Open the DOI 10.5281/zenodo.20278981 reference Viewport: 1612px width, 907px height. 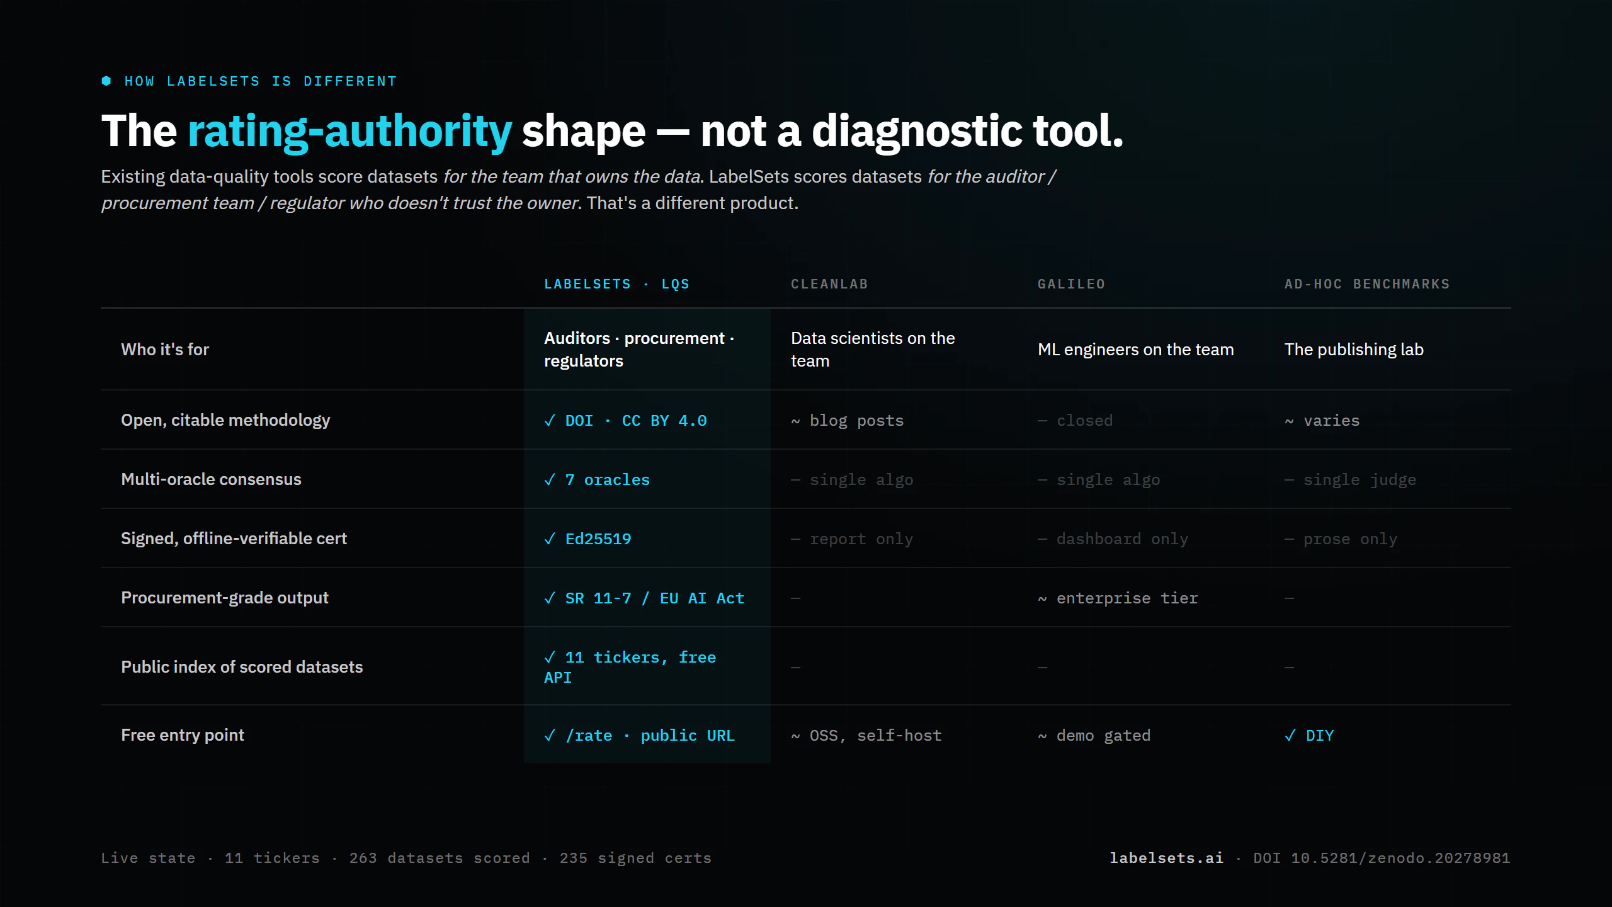[1382, 858]
